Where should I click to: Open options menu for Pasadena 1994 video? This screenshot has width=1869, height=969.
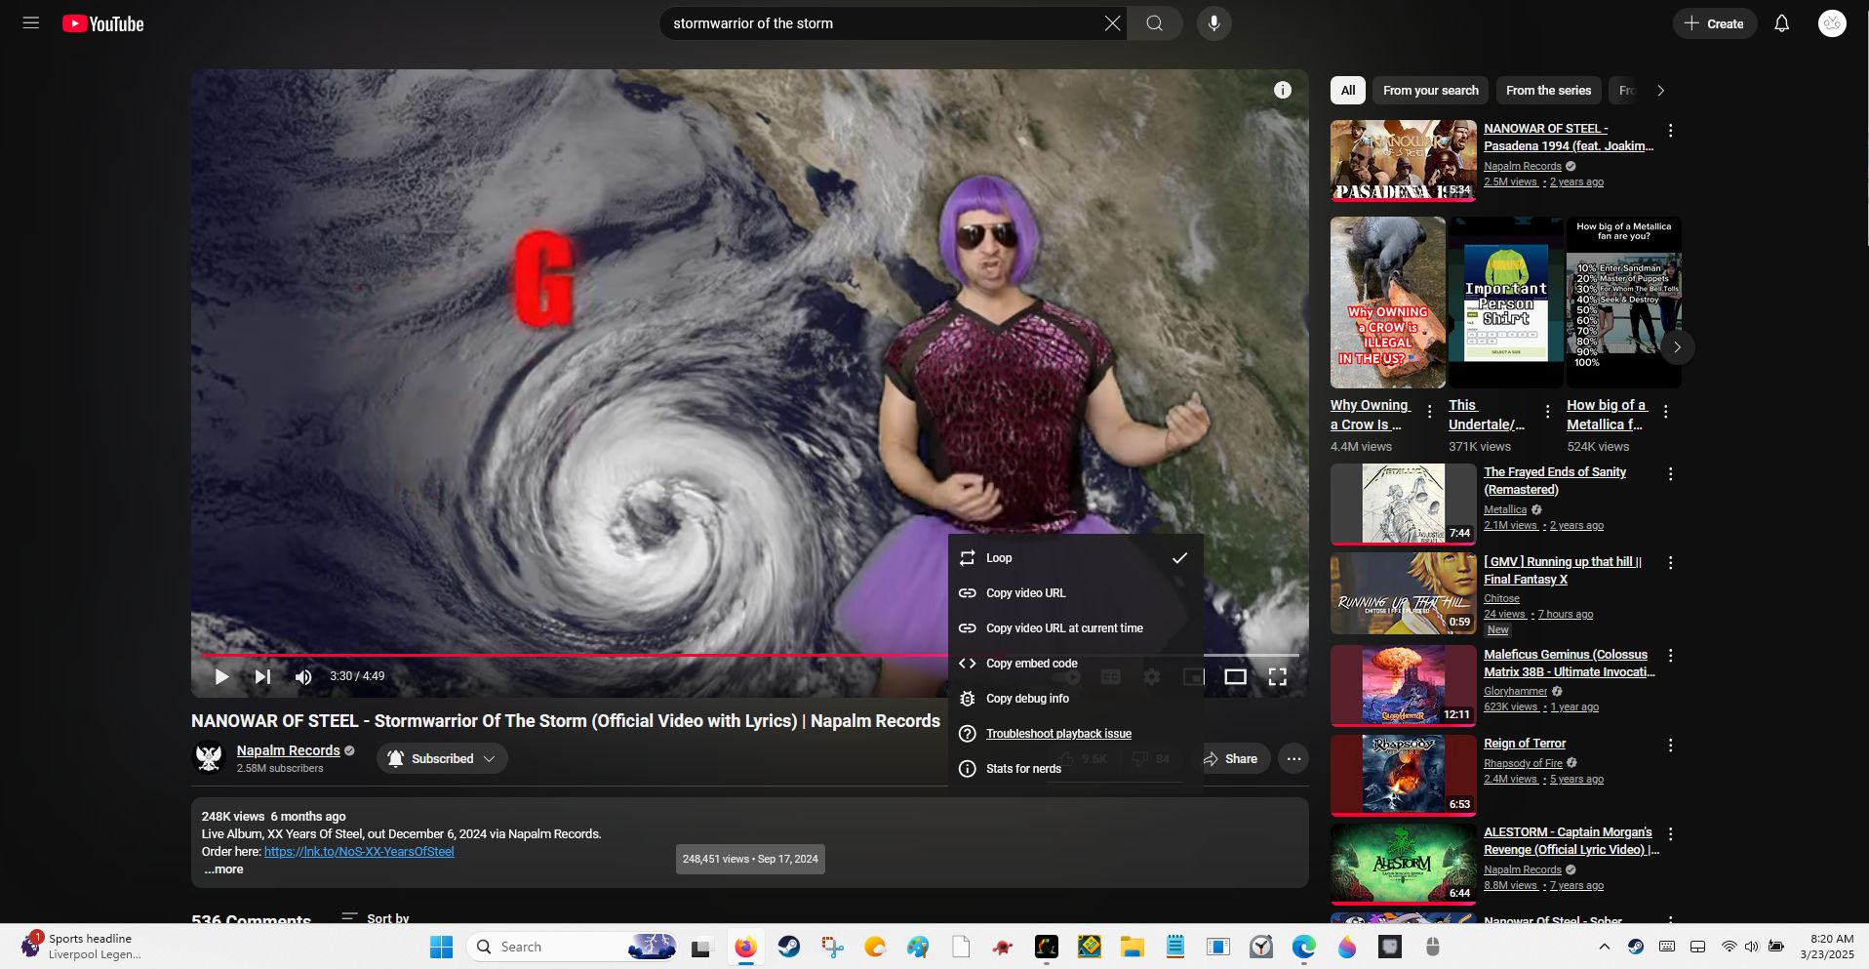click(1670, 131)
